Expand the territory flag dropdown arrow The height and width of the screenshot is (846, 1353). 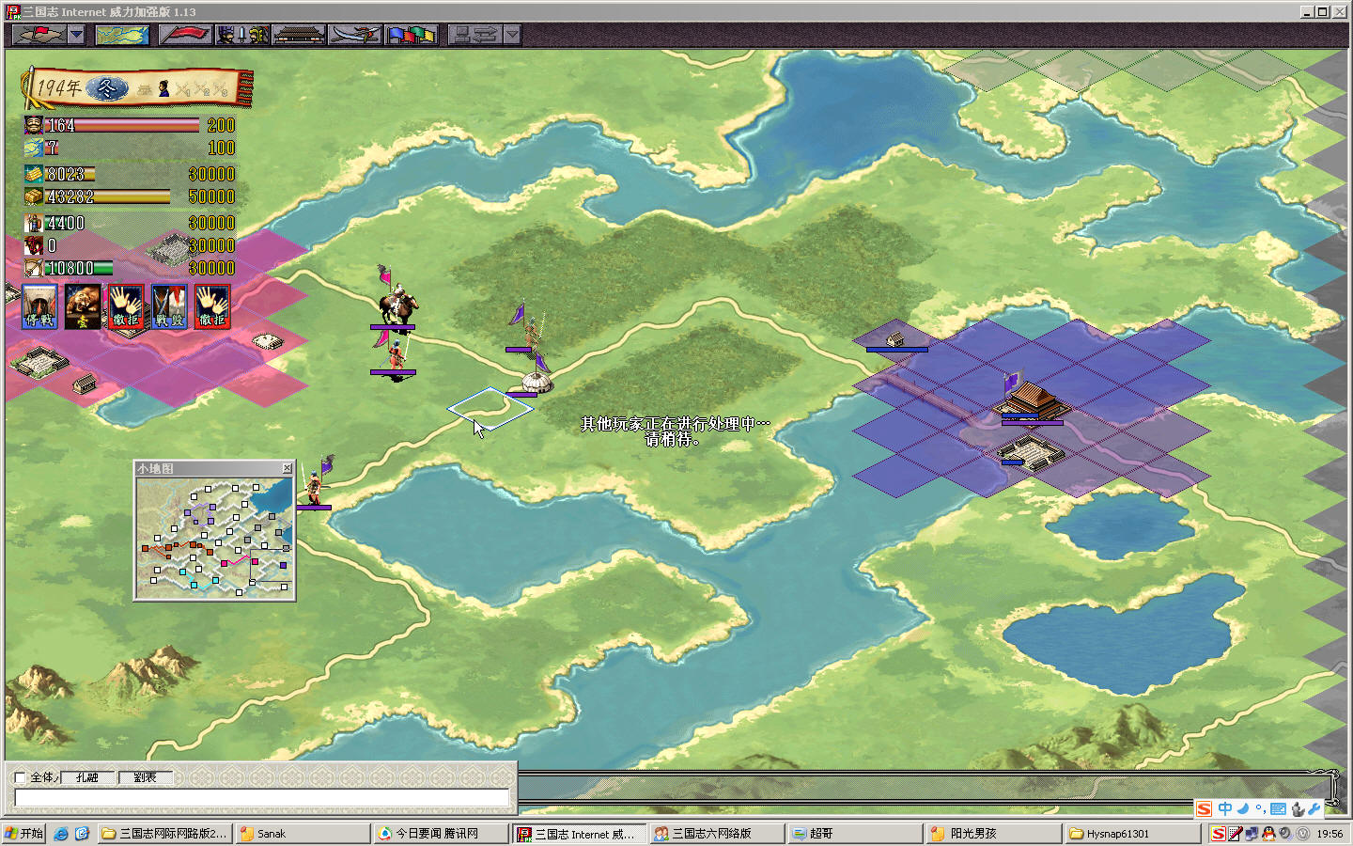(x=76, y=35)
